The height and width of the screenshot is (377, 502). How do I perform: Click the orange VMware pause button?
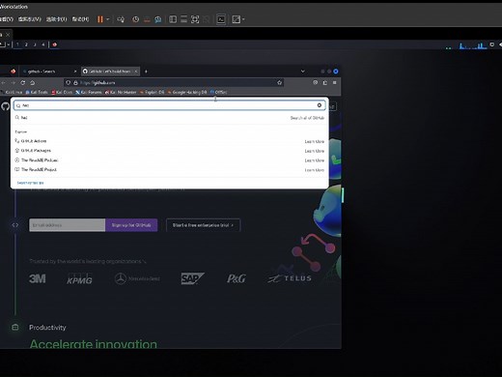[100, 19]
